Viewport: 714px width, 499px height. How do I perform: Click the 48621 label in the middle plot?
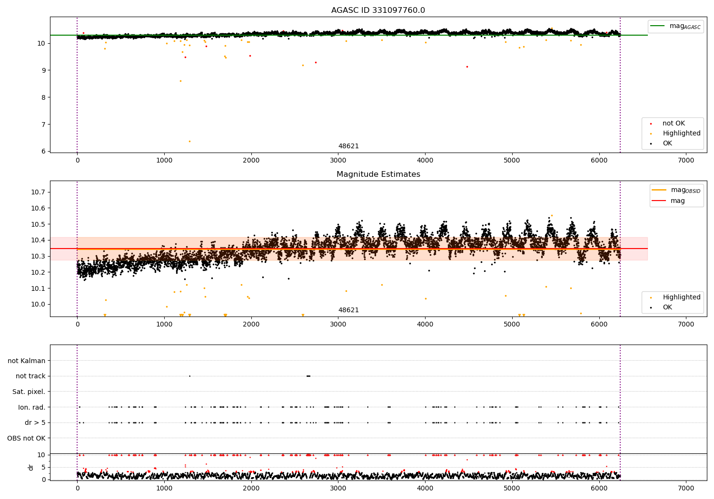click(348, 310)
